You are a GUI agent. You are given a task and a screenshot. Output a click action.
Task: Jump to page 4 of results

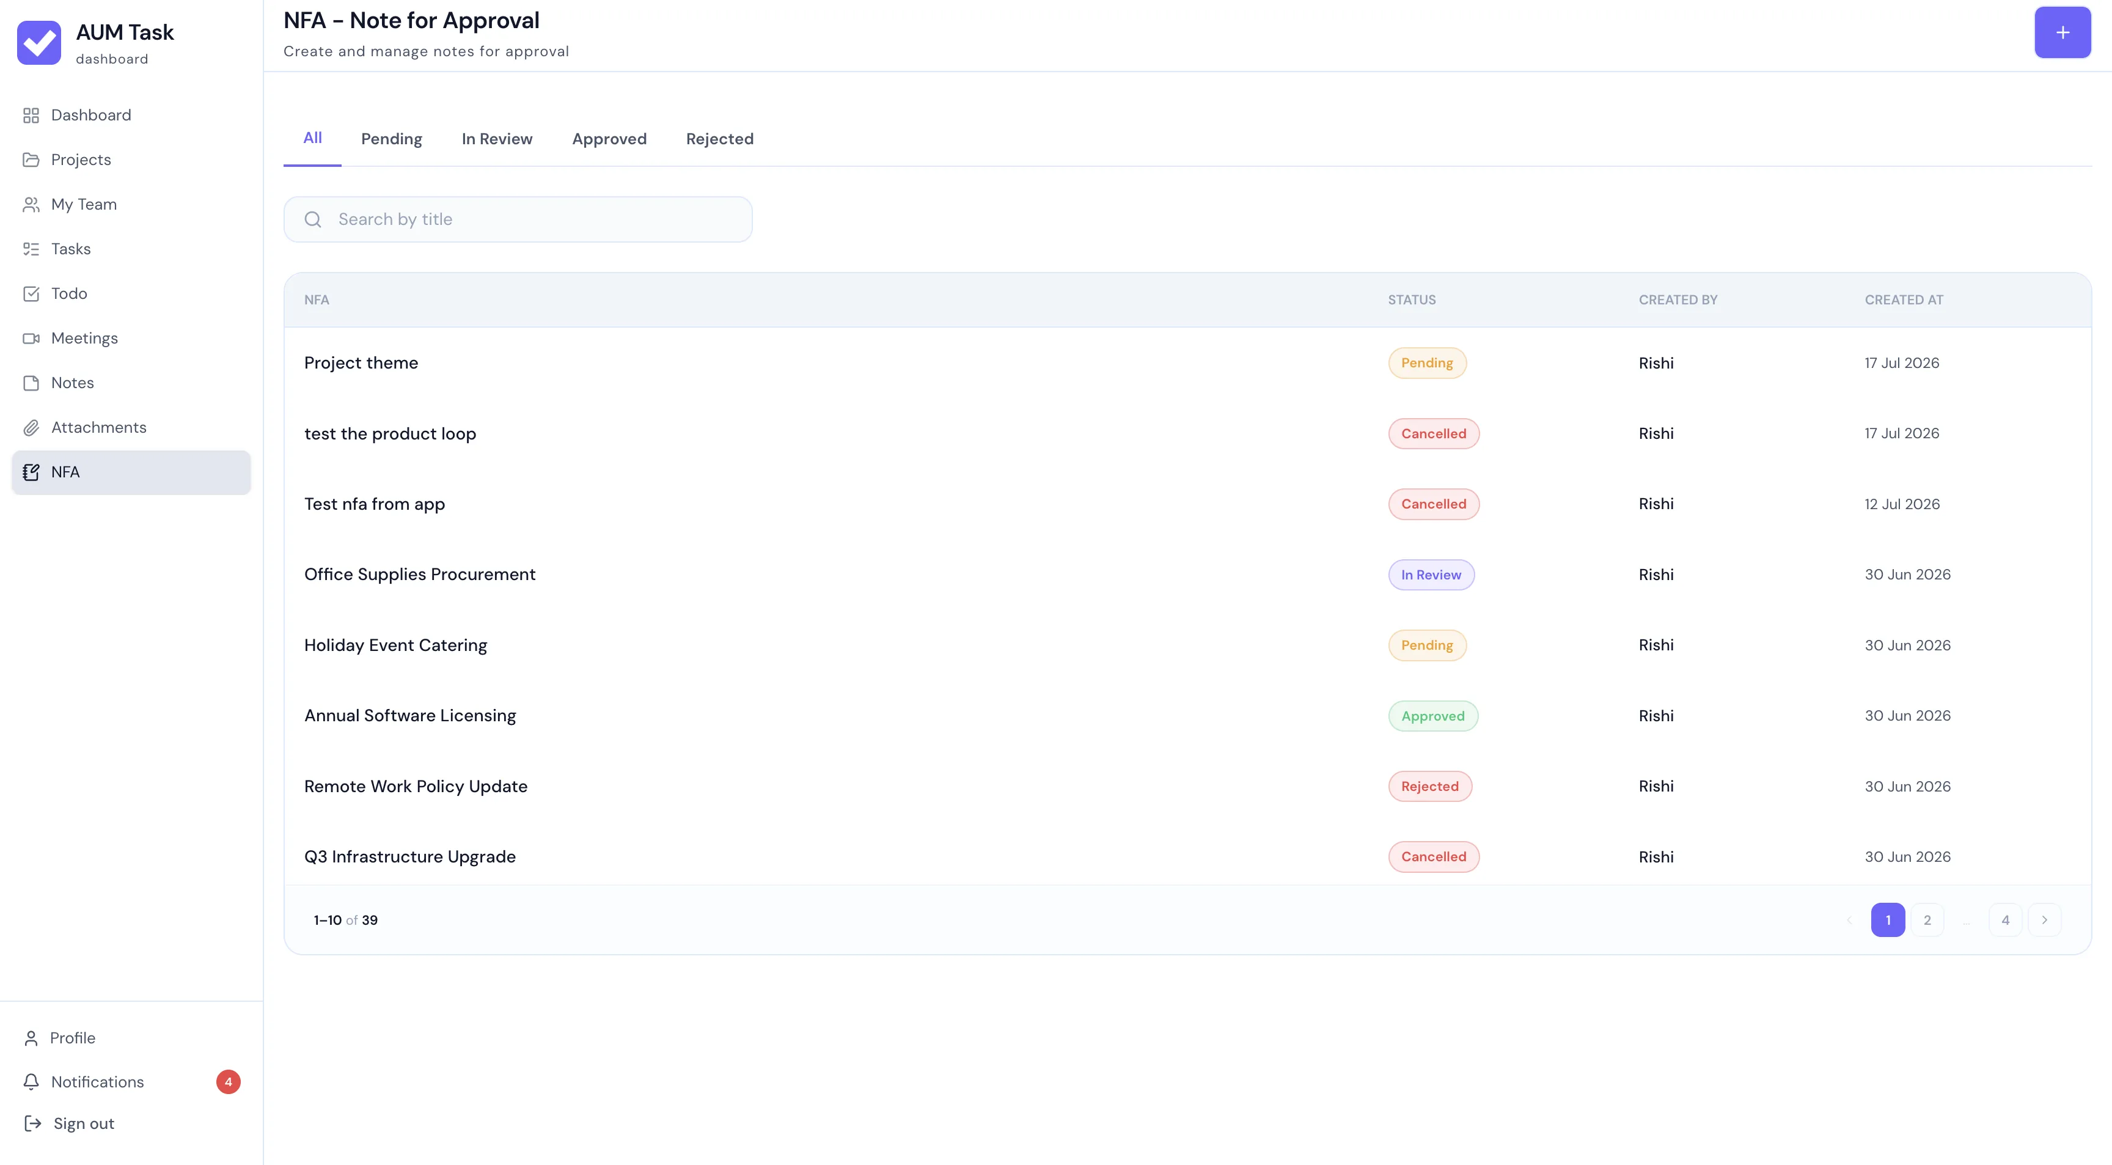tap(2004, 920)
